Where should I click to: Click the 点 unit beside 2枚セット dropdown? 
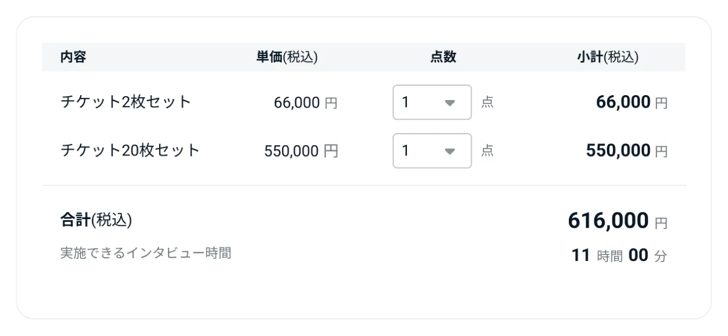(487, 102)
